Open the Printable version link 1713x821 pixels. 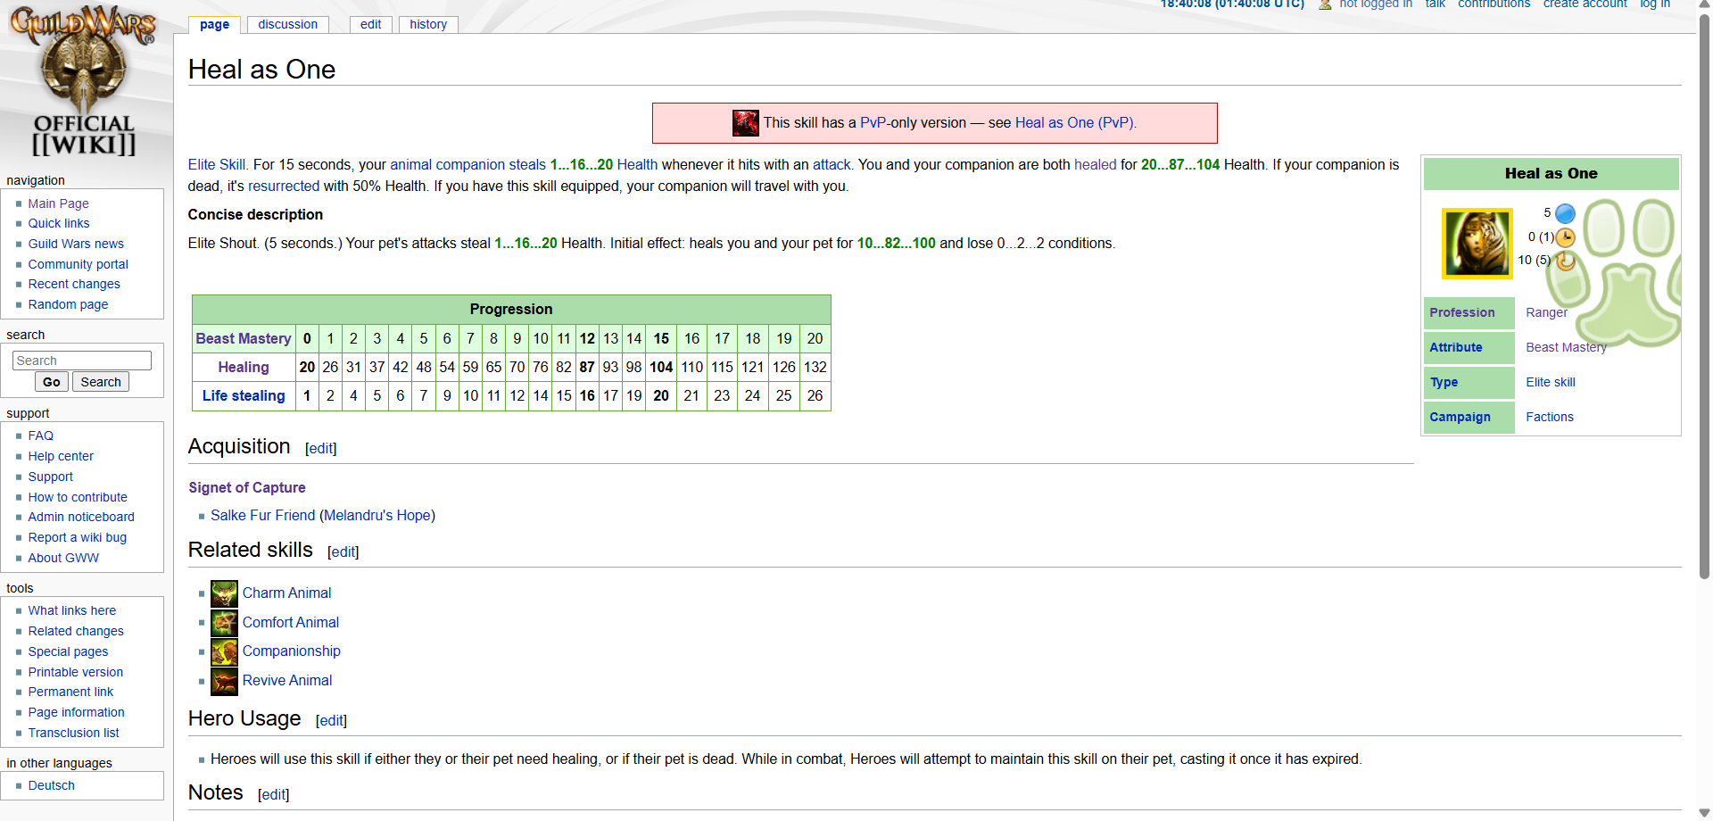[x=76, y=672]
